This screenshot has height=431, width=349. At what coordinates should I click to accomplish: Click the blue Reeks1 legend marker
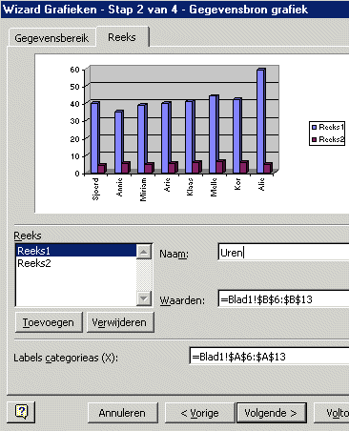click(314, 127)
